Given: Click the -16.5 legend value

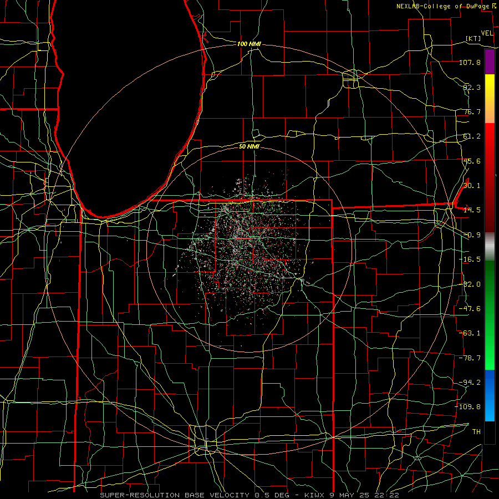Looking at the screenshot, I should 470,259.
